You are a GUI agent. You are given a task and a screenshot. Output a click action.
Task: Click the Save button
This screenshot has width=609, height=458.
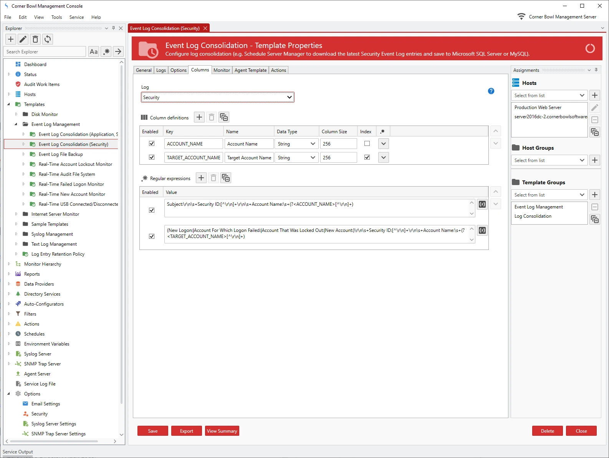(x=153, y=431)
